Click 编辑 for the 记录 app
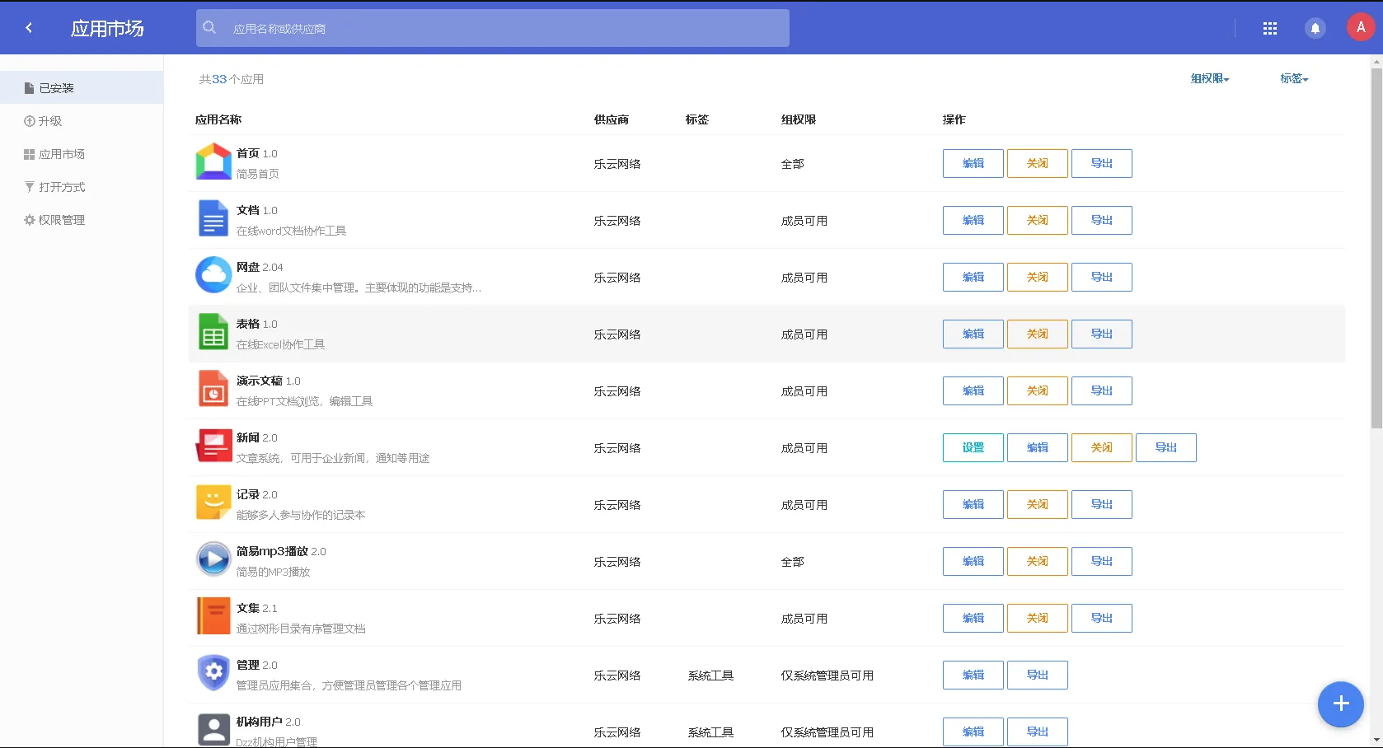 click(x=973, y=504)
